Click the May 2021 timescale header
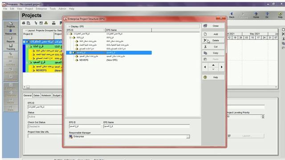Screen dimensions: 285x160 (x=255, y=34)
